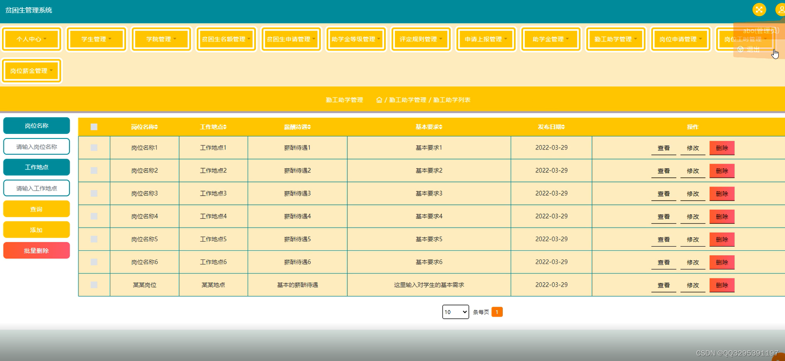Click the teal 工作地点 filter label
Screen dimensions: 785x361
pyautogui.click(x=37, y=167)
